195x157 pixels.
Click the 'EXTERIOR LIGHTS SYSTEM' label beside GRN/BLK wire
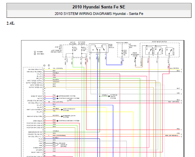point(114,97)
